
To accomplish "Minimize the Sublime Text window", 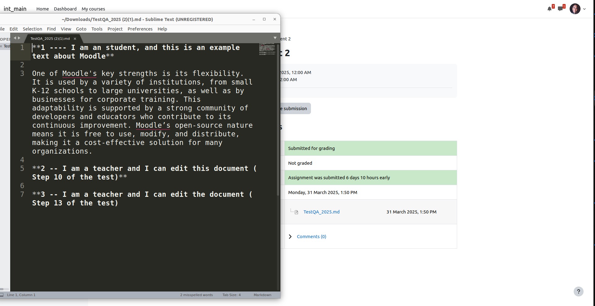I will [x=254, y=19].
